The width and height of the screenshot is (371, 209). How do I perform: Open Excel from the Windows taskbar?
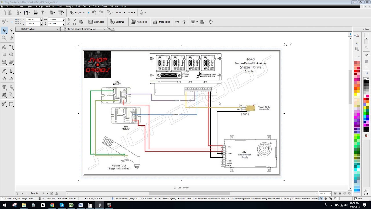71,205
